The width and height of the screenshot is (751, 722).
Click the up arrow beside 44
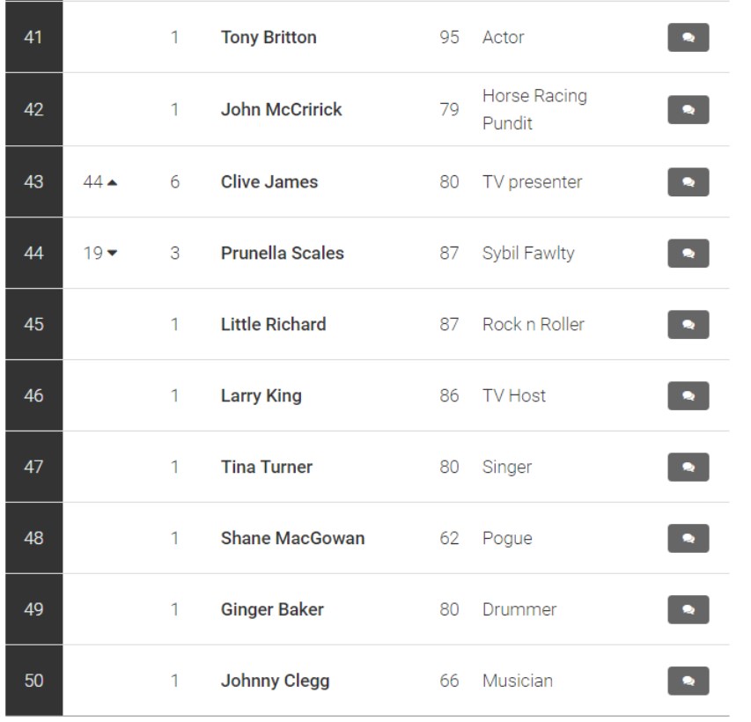pos(112,182)
